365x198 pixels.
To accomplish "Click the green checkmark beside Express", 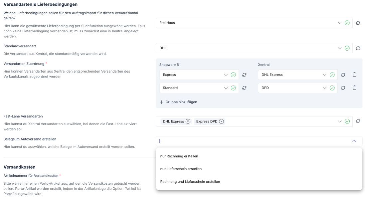I will pyautogui.click(x=233, y=75).
